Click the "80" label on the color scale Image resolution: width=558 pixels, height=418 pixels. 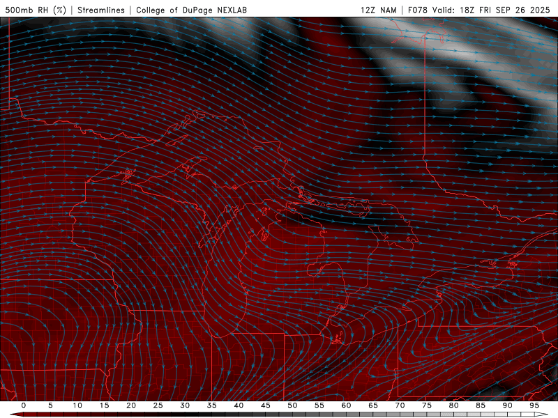[454, 405]
